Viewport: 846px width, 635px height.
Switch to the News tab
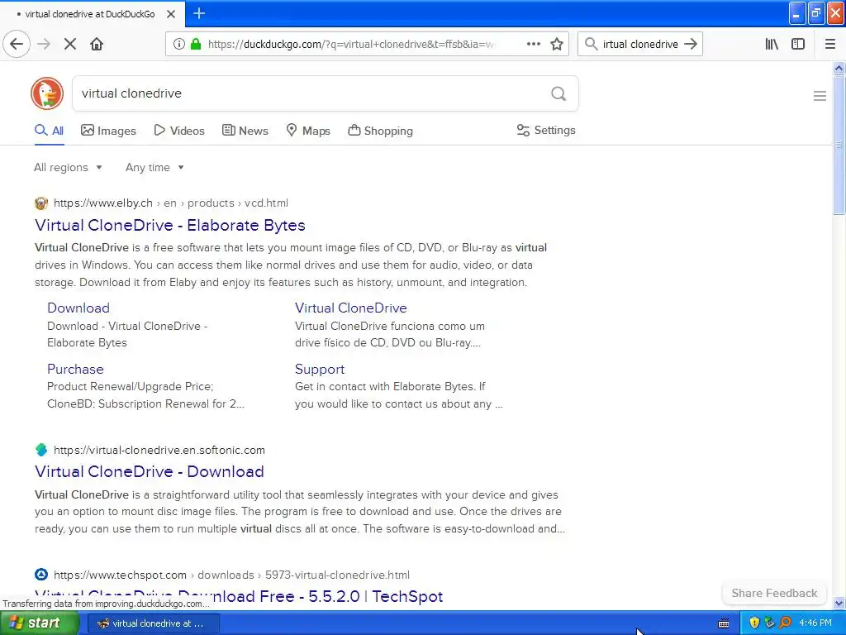tap(245, 131)
